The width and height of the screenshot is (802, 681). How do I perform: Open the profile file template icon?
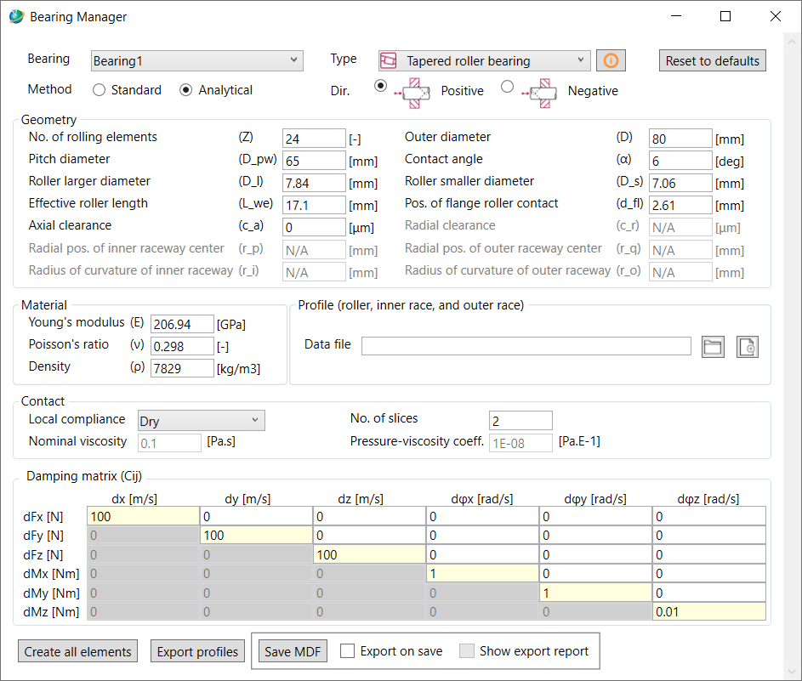[x=747, y=346]
